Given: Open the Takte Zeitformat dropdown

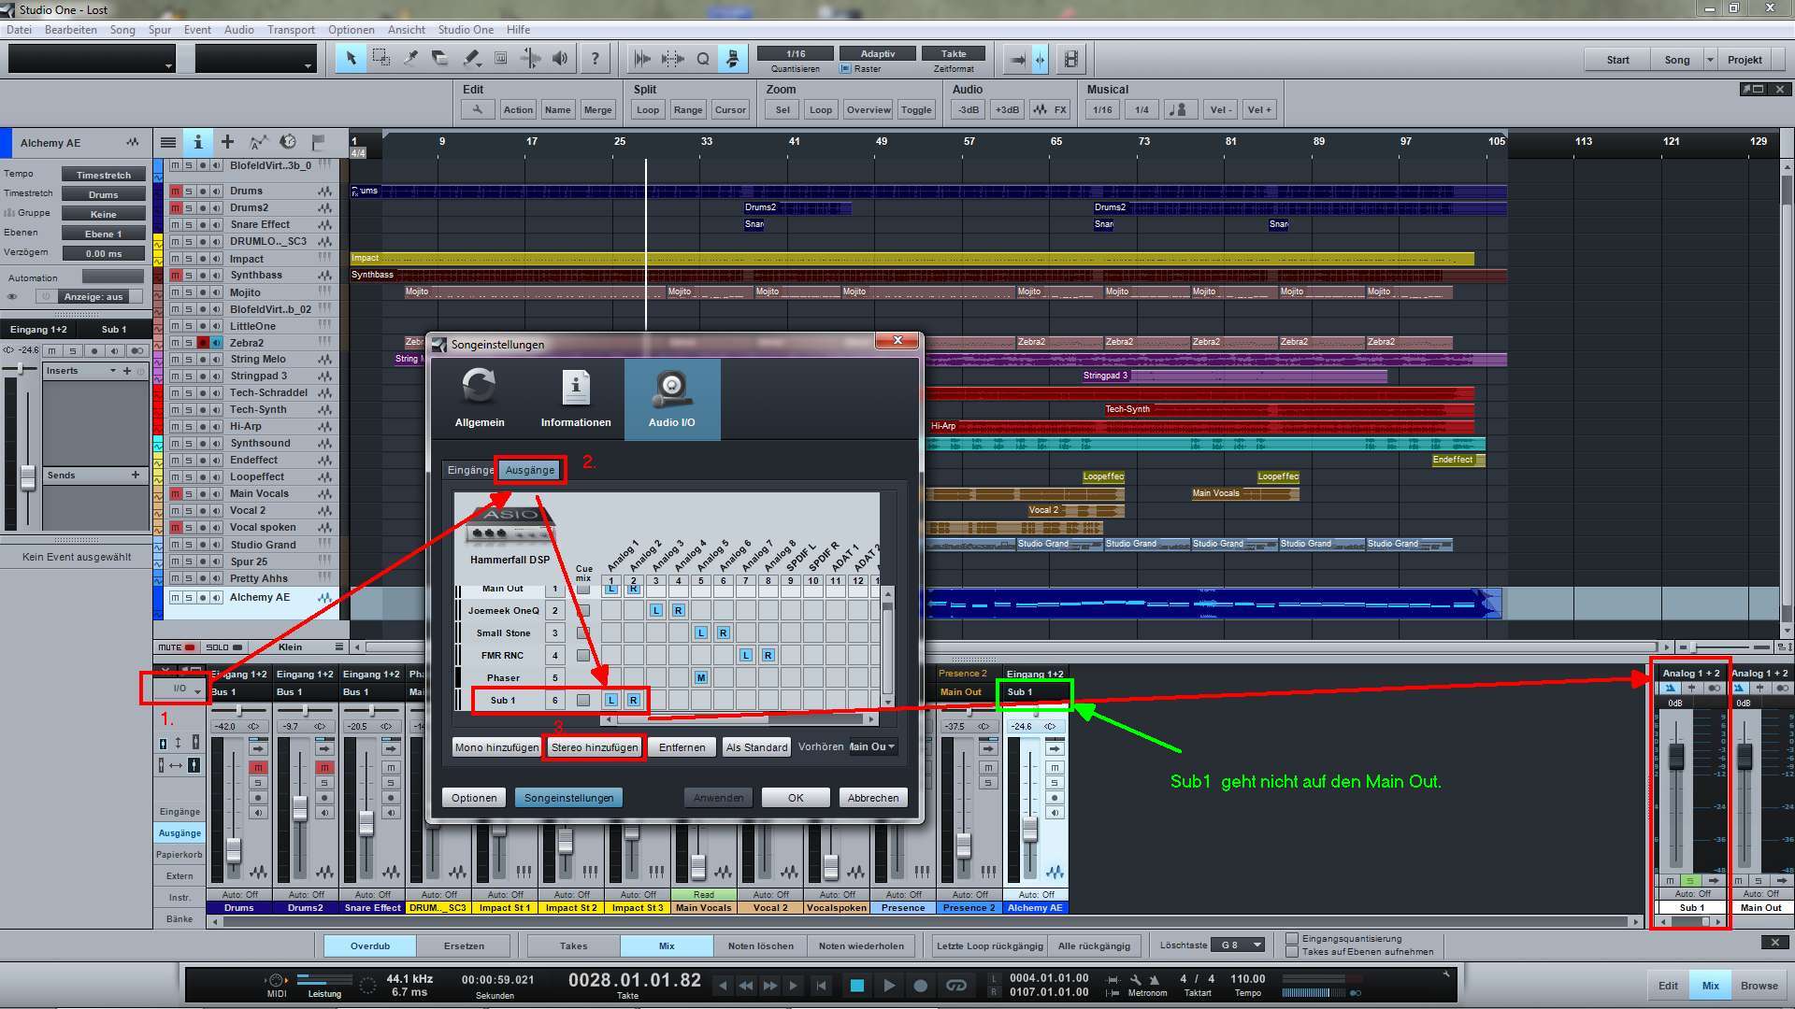Looking at the screenshot, I should click(x=954, y=53).
